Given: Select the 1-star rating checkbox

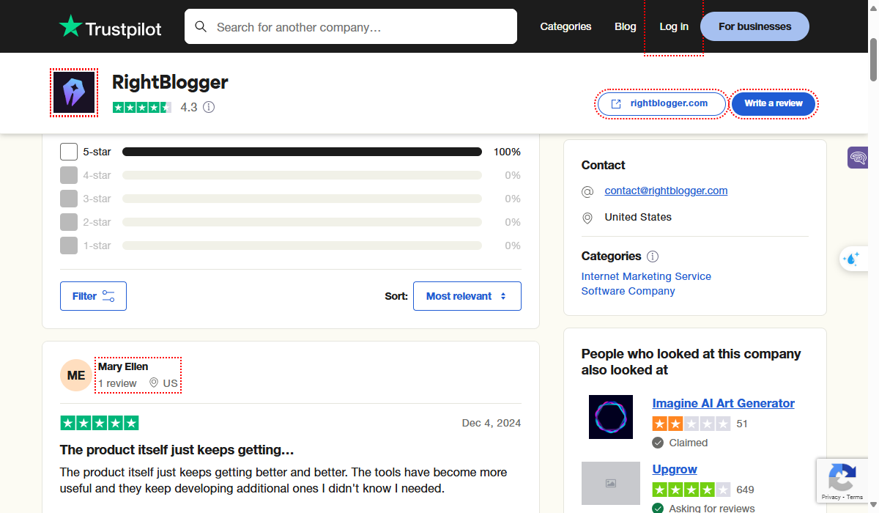Looking at the screenshot, I should coord(69,246).
